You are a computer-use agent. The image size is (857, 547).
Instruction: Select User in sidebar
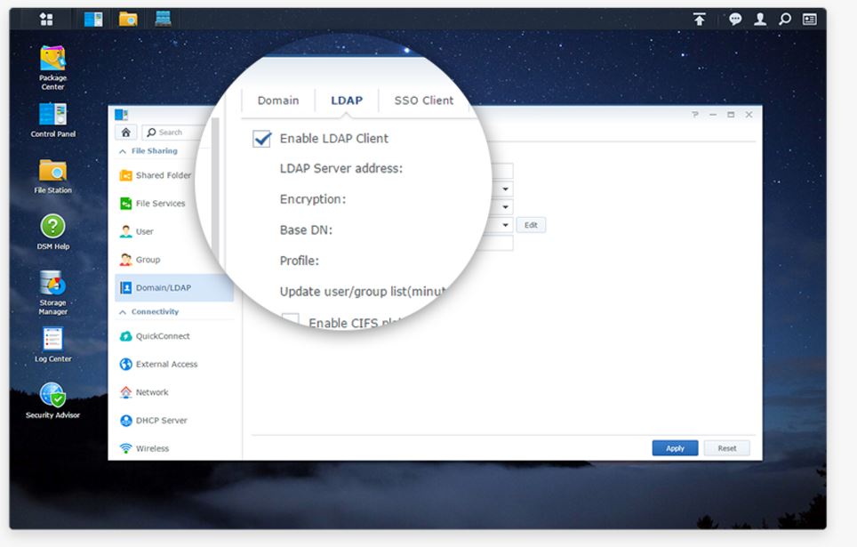(x=145, y=231)
